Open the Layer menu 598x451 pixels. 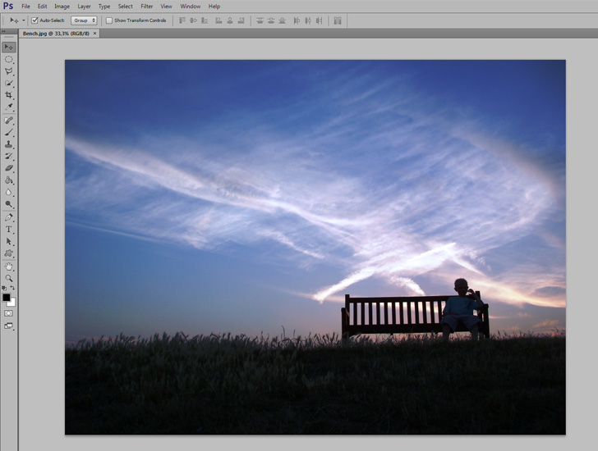pos(84,6)
